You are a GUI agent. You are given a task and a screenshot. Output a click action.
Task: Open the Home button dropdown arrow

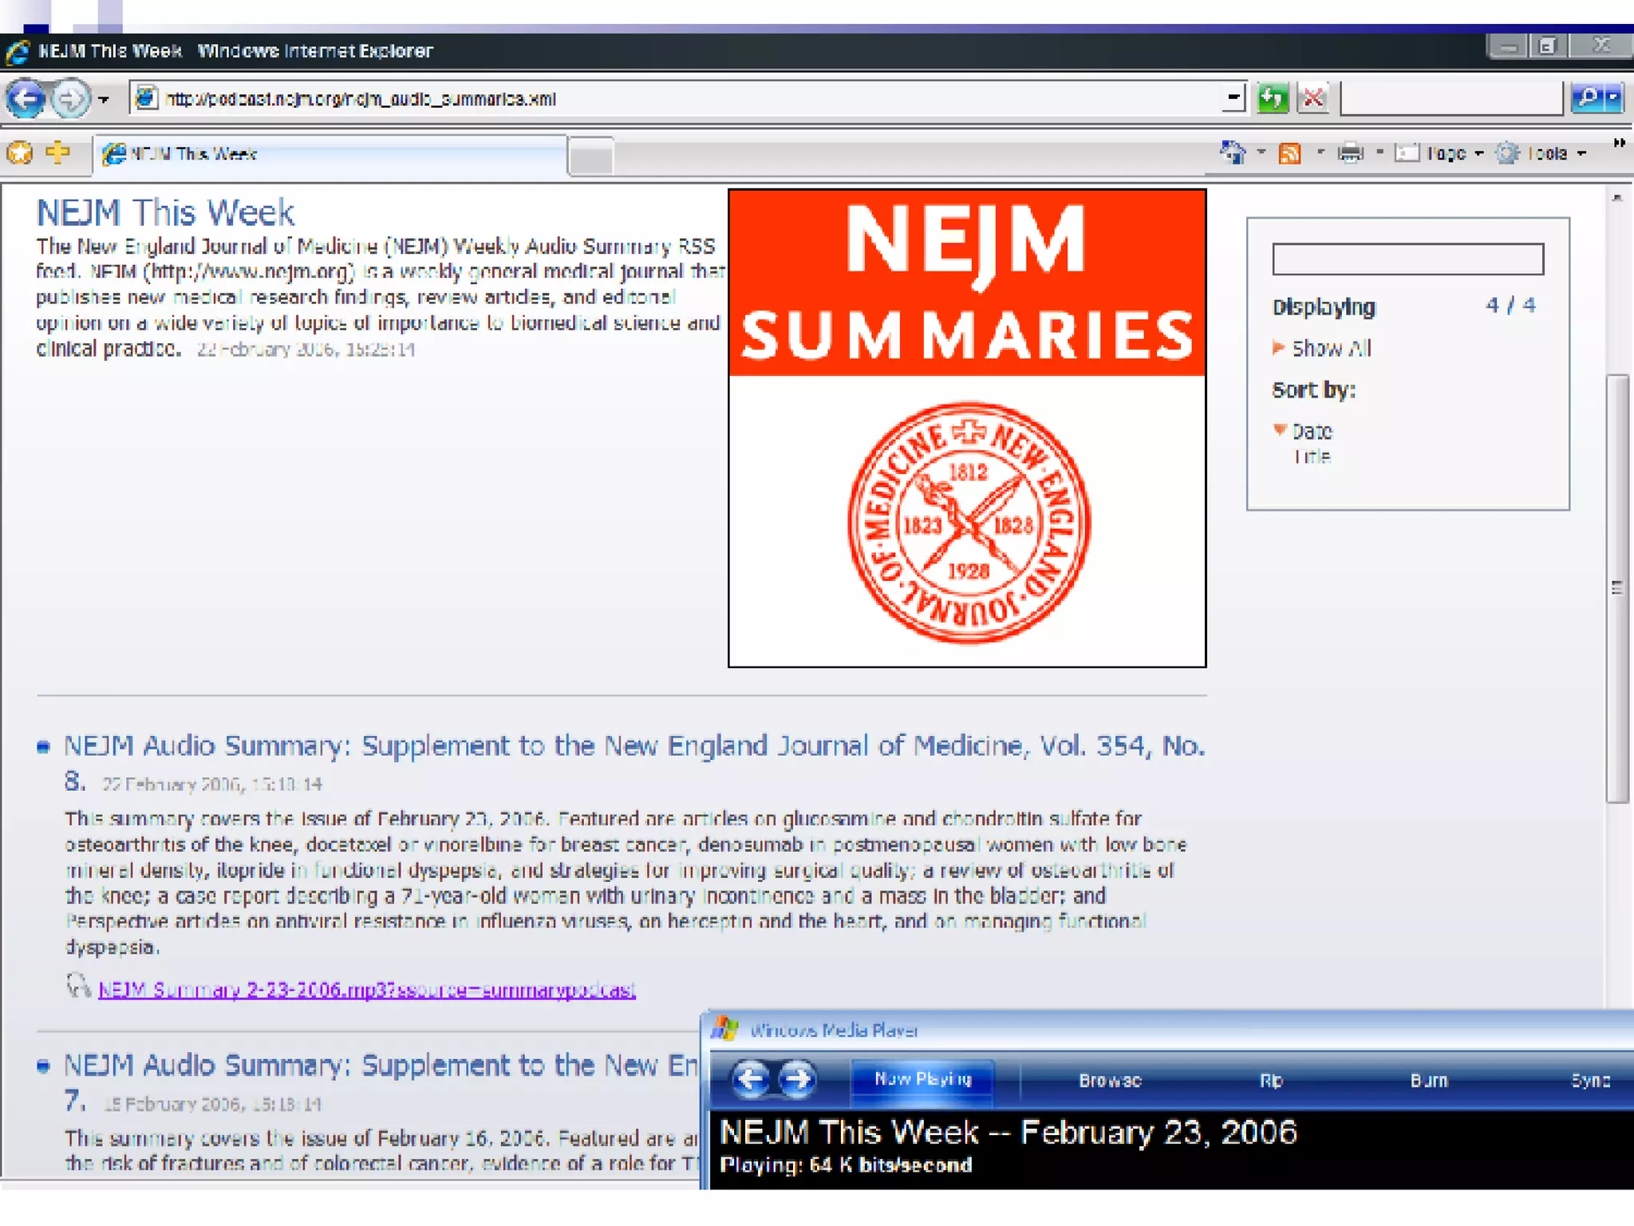click(x=1261, y=152)
